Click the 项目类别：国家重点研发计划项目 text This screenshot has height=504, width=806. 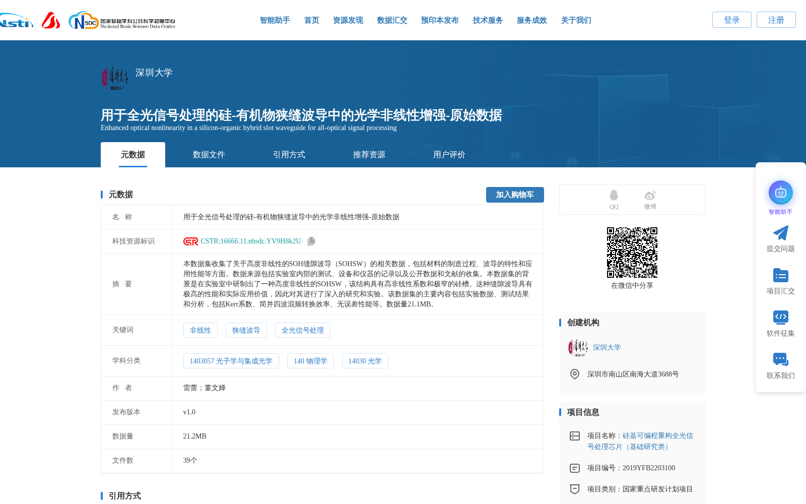[640, 489]
